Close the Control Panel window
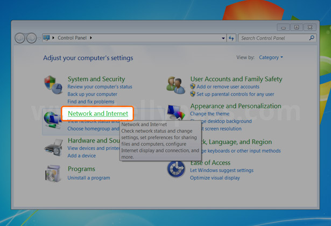The height and width of the screenshot is (226, 331). click(x=310, y=28)
